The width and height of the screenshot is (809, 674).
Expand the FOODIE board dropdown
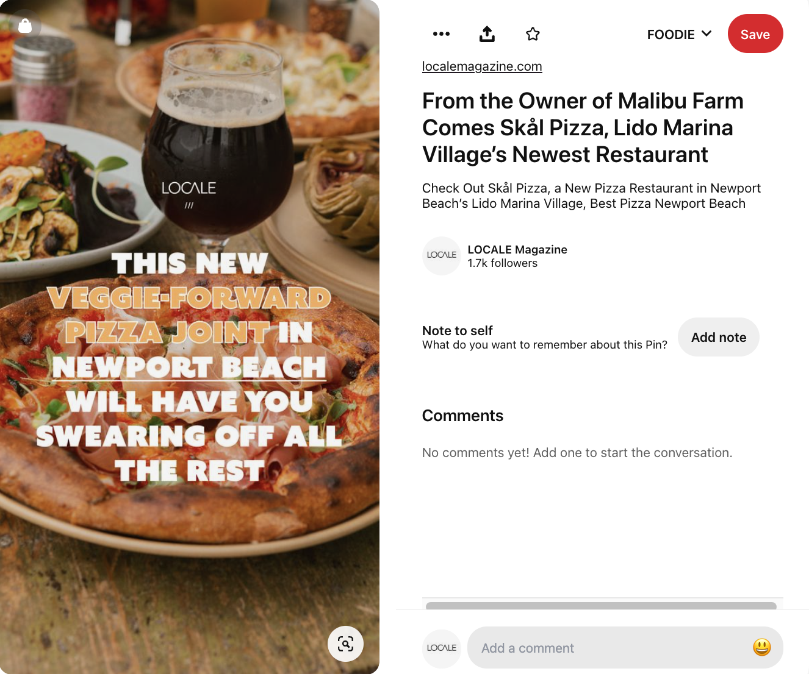(x=679, y=34)
